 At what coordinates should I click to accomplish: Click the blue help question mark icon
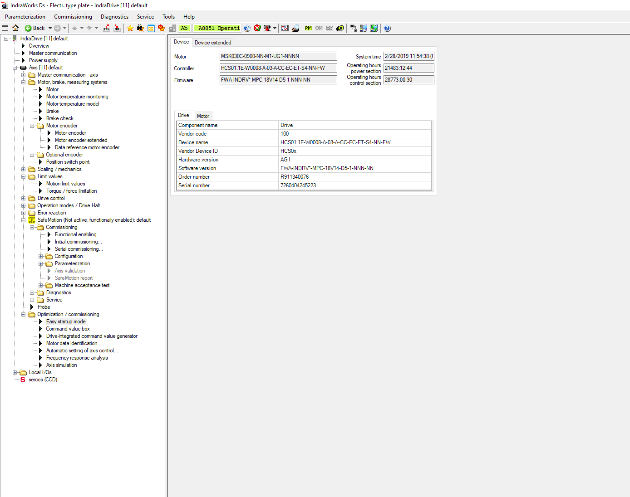click(387, 28)
